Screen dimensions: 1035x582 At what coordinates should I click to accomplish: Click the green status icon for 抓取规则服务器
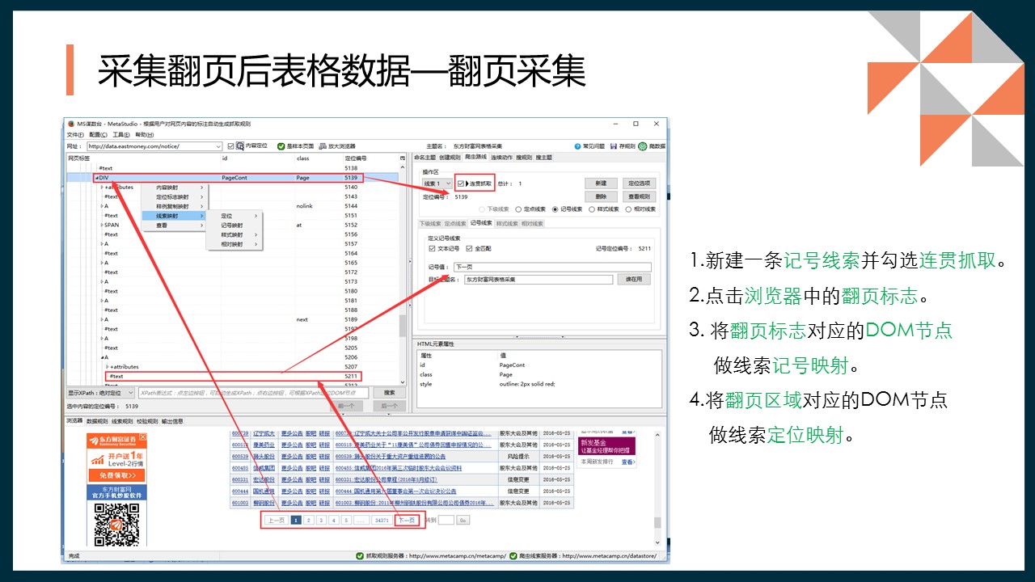pos(360,555)
